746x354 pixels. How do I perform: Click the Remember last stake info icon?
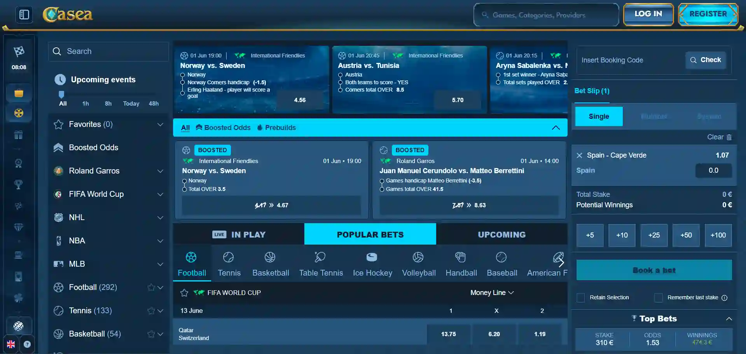coord(724,298)
